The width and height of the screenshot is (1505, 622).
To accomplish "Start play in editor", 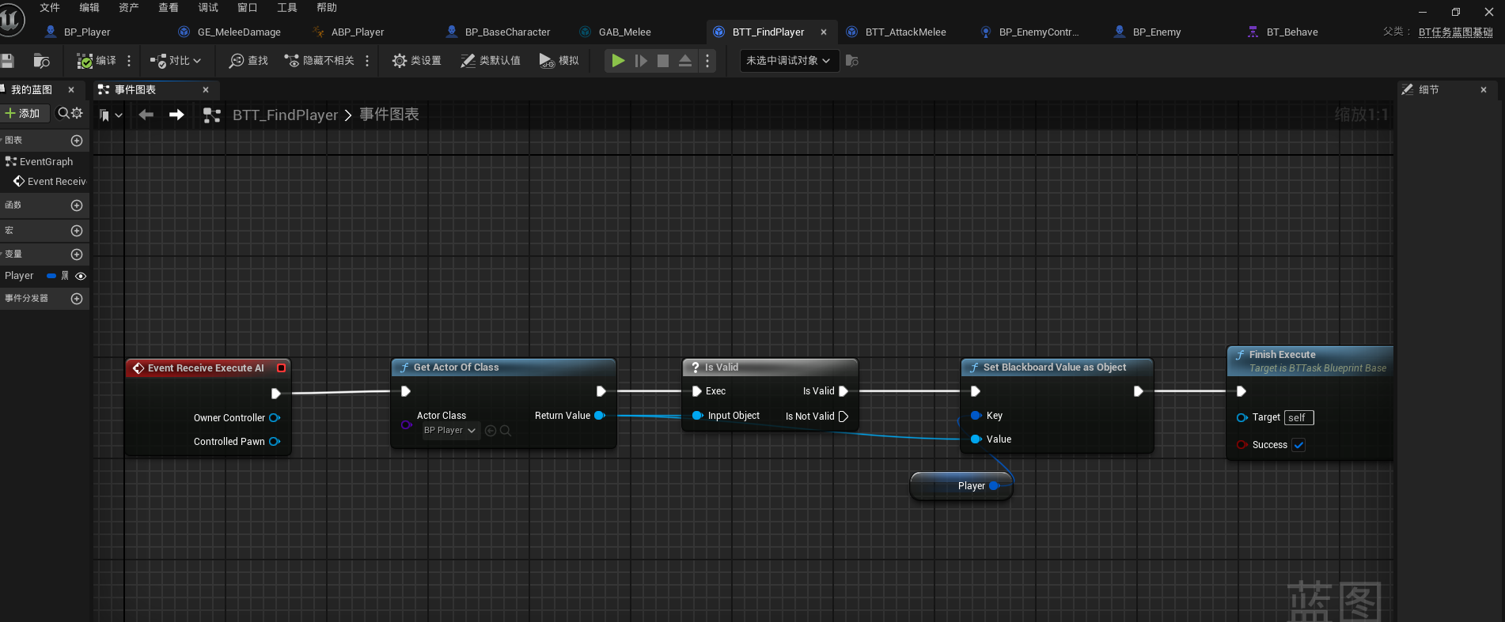I will [x=618, y=61].
